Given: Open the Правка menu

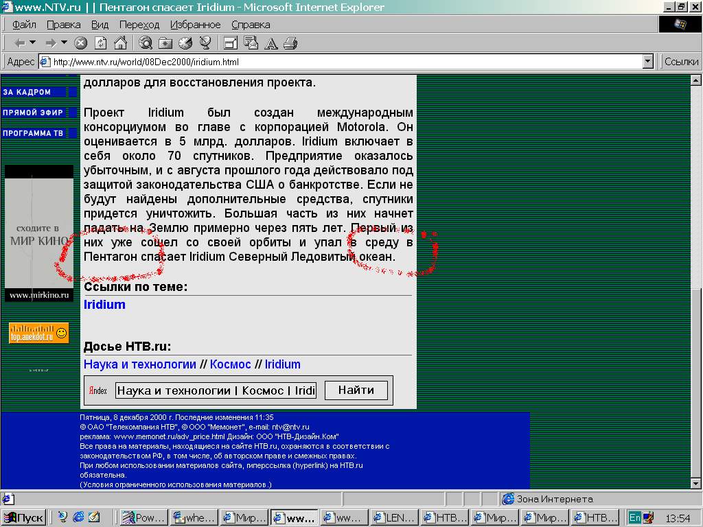Looking at the screenshot, I should click(64, 25).
